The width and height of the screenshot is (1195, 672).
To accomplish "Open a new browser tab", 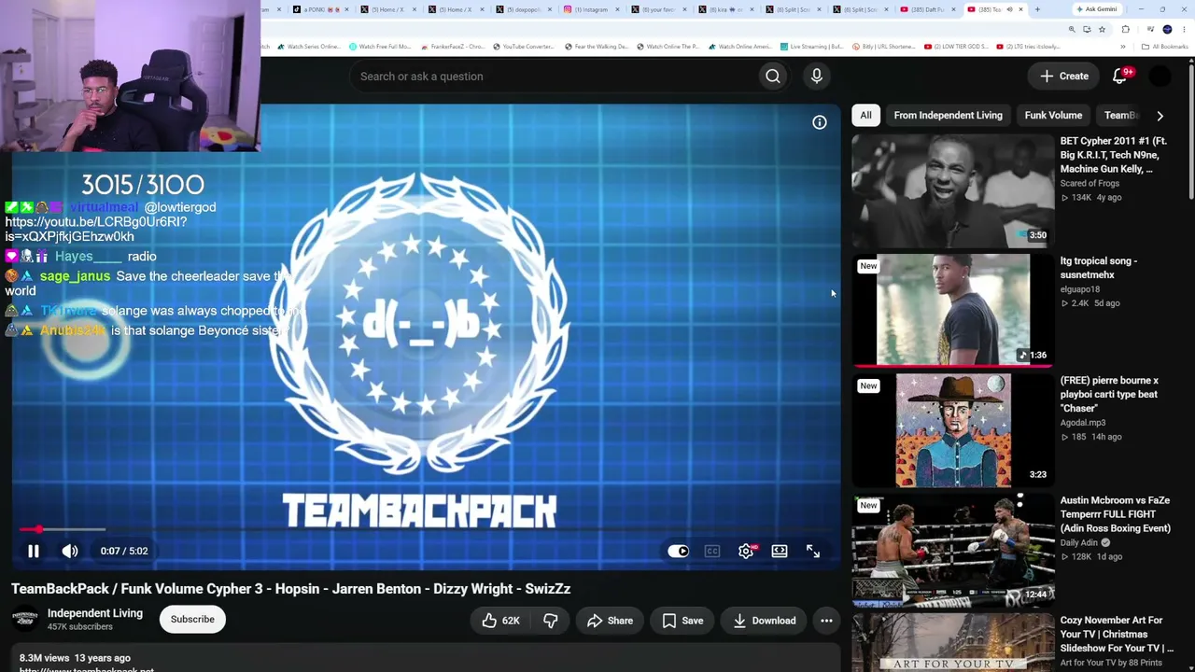I will point(1037,9).
